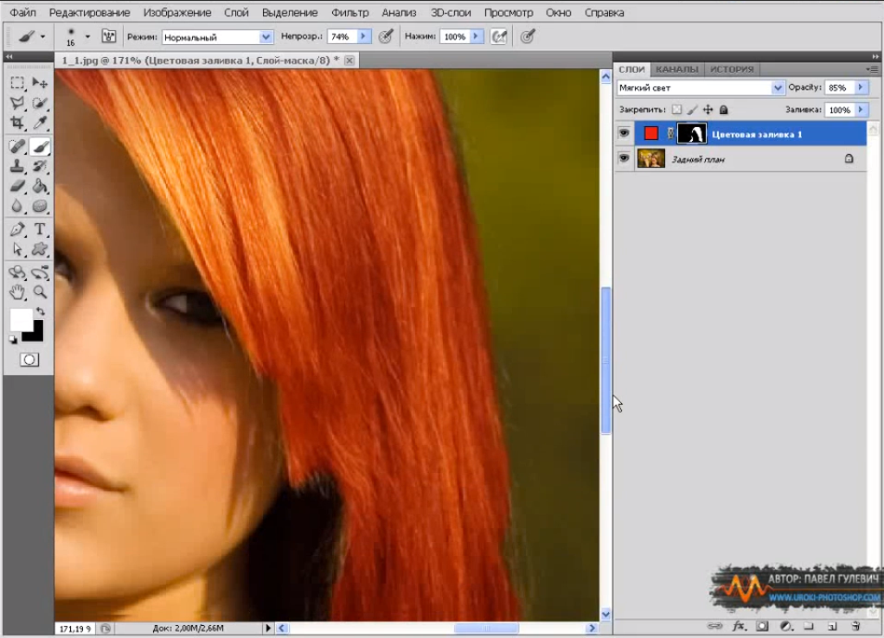The height and width of the screenshot is (638, 884).
Task: Open the Изображение menu
Action: click(177, 12)
